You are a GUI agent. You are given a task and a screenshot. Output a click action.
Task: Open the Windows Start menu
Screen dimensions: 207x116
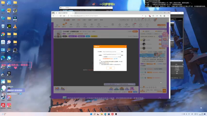tap(91, 114)
